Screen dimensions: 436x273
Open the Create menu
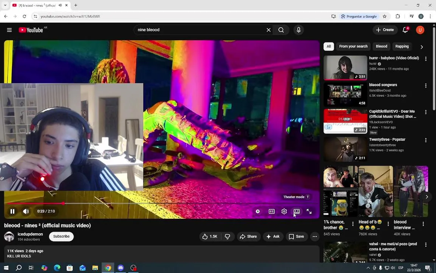point(385,30)
